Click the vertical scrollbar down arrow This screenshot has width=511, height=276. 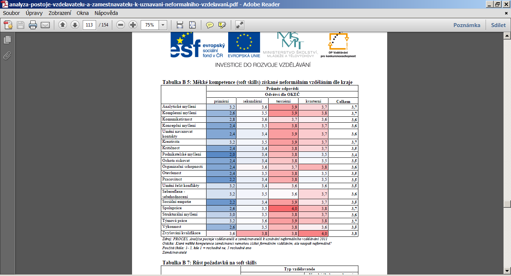pos(507,272)
